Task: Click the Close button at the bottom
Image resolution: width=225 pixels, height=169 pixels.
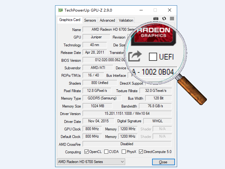Action: [163, 162]
